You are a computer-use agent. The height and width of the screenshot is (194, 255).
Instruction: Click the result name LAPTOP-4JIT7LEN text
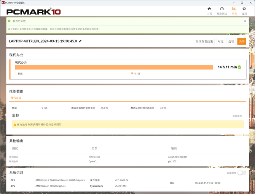point(43,41)
